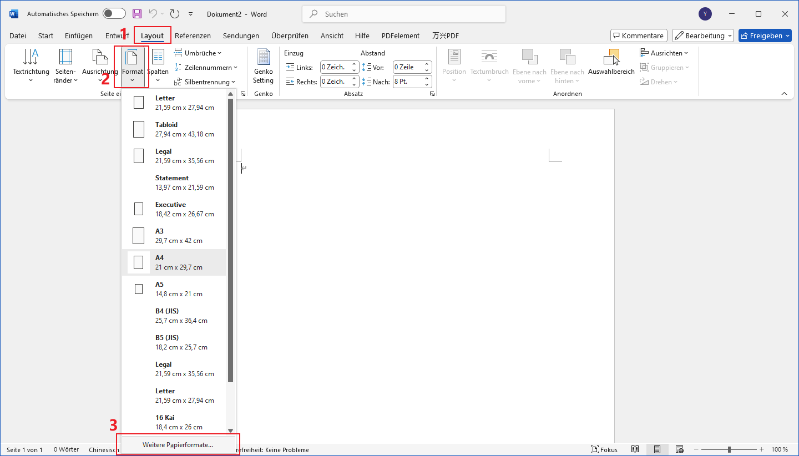
Task: Click zoom in plus button
Action: pos(762,449)
